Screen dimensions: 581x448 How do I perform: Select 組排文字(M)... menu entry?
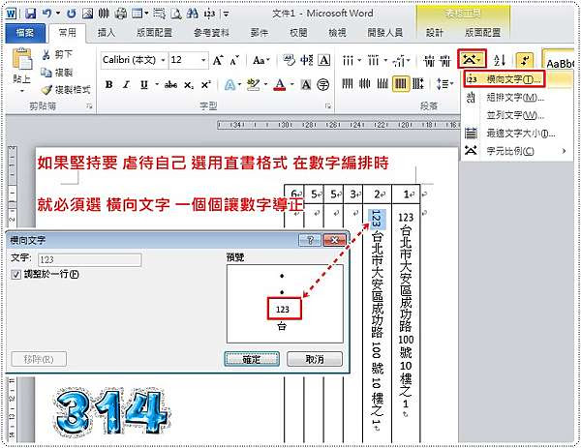tap(517, 98)
